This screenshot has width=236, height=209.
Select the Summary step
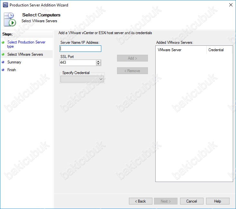point(14,62)
